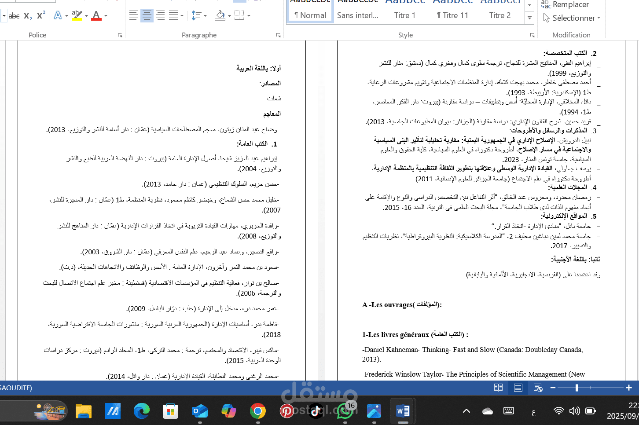
Task: Open highlight color dropdown arrow
Action: [x=86, y=16]
